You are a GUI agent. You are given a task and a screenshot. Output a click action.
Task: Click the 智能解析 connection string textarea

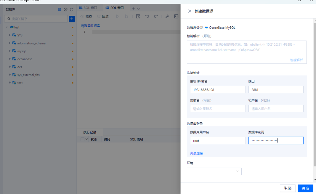[x=247, y=52]
